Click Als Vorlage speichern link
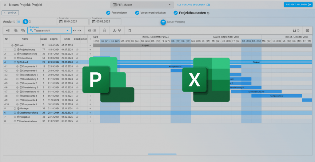 [x=193, y=5]
